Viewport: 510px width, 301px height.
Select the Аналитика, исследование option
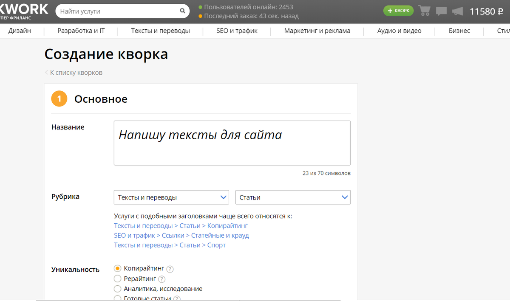point(117,288)
